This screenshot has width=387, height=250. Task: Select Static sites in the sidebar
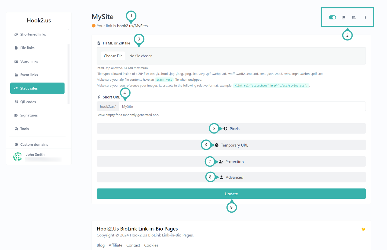click(37, 88)
